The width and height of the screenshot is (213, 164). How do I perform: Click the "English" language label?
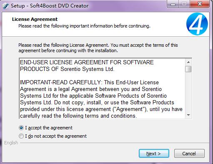pos(11,143)
